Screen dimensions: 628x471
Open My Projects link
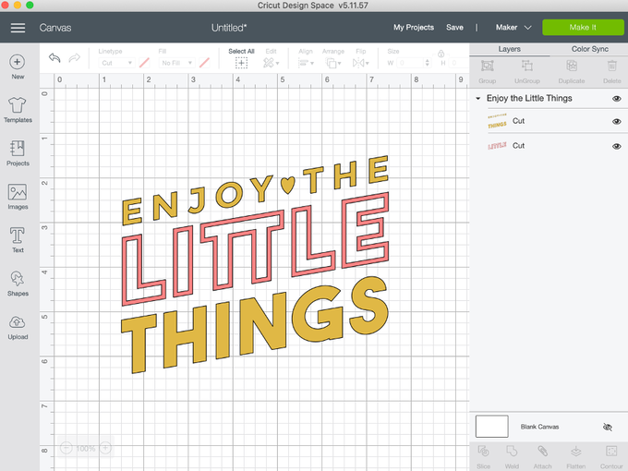point(413,28)
